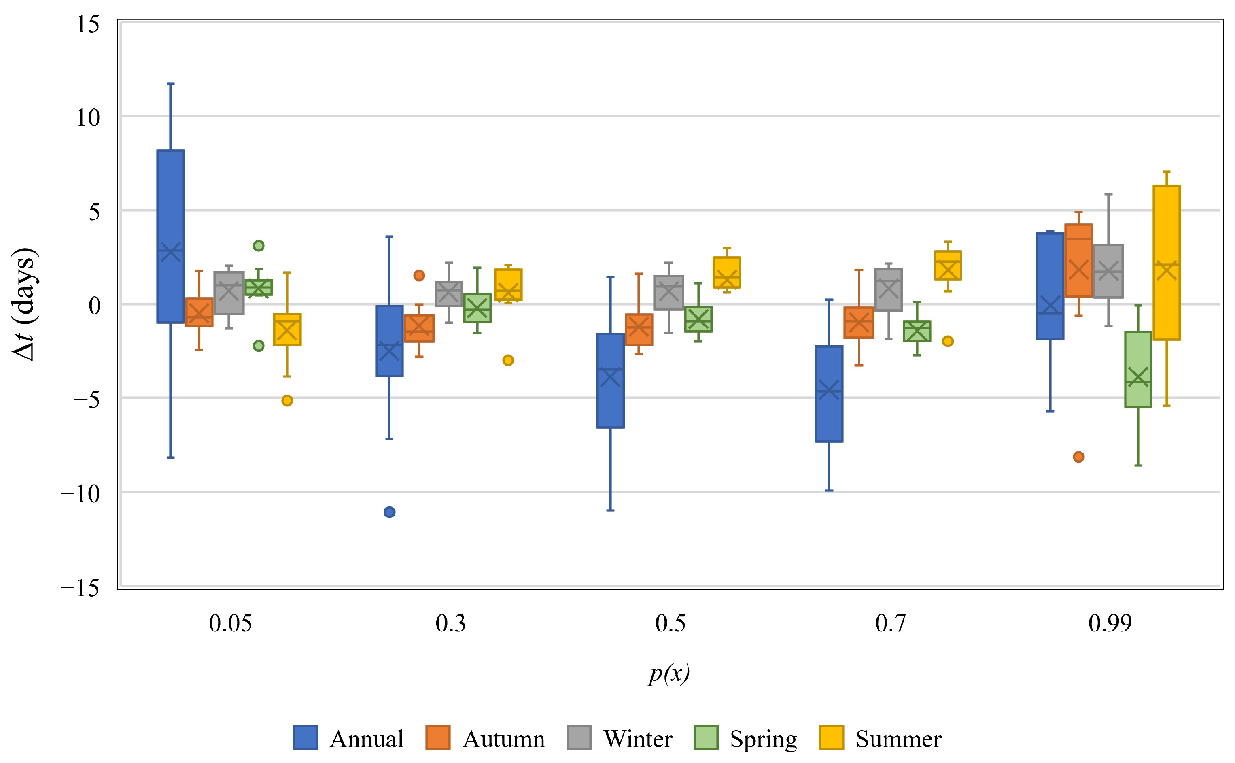Click the 15 tick label on the y-axis
Viewport: 1235px width, 763px height.
(88, 24)
